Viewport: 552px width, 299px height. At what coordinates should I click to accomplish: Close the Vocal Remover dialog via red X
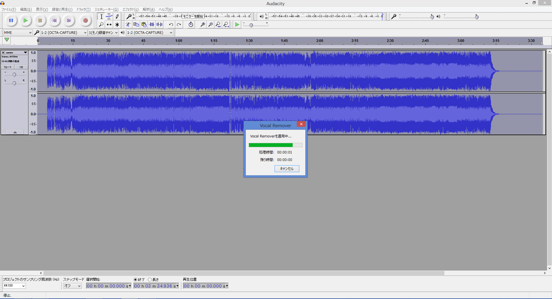301,124
